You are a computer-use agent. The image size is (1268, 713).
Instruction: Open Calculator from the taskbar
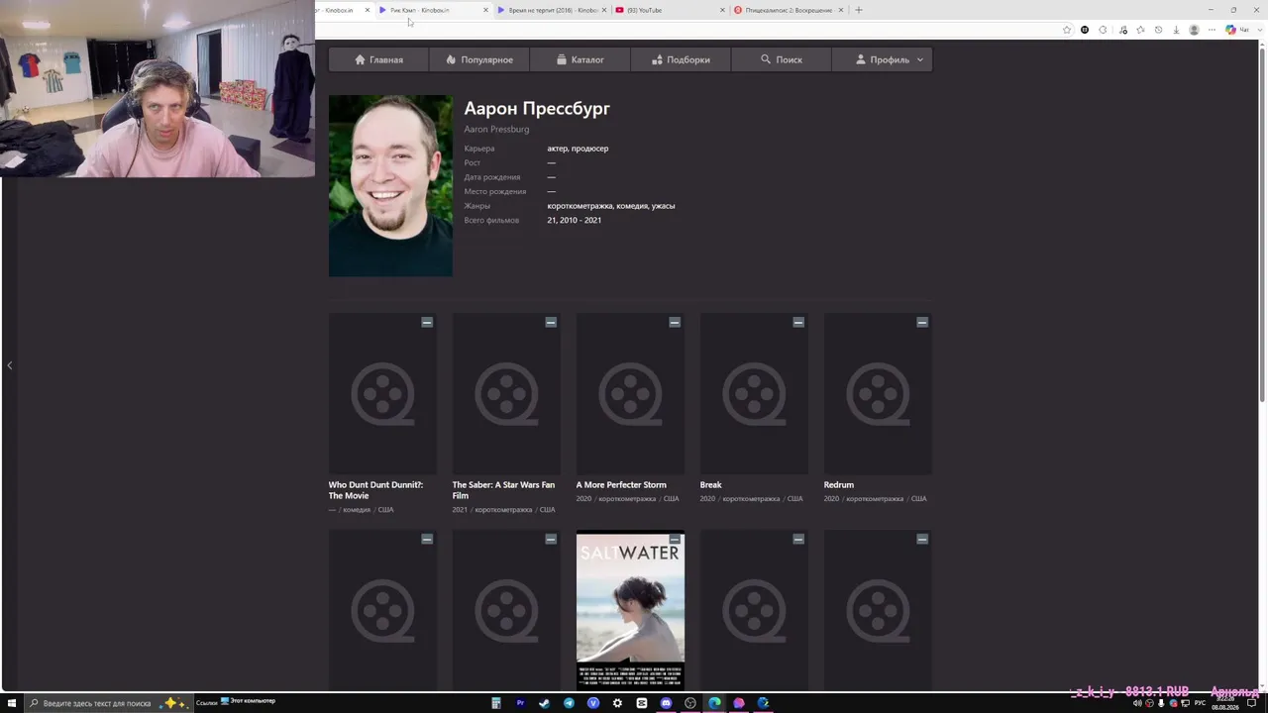(x=496, y=703)
